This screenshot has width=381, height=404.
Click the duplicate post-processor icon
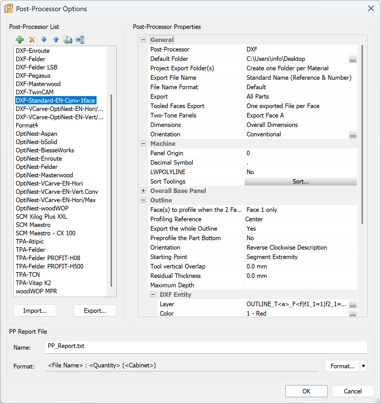pyautogui.click(x=68, y=40)
